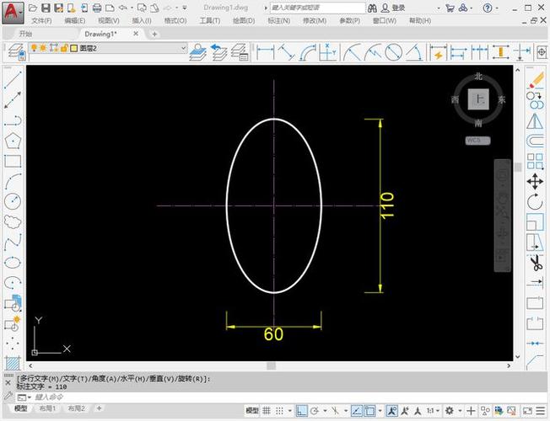Select the Mirror tool

tap(535, 120)
